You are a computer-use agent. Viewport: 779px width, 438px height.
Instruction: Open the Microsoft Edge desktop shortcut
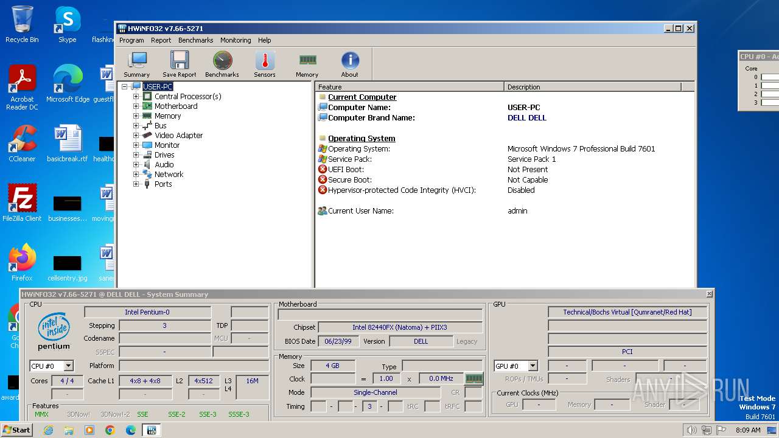tap(68, 84)
